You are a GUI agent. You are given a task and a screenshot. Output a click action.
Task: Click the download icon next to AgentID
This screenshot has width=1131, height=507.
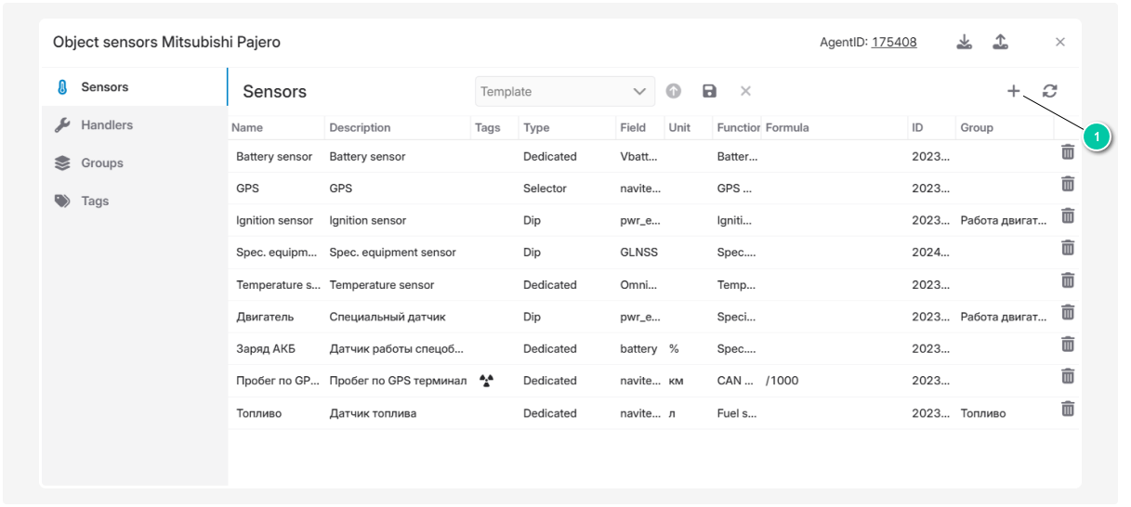pyautogui.click(x=965, y=42)
